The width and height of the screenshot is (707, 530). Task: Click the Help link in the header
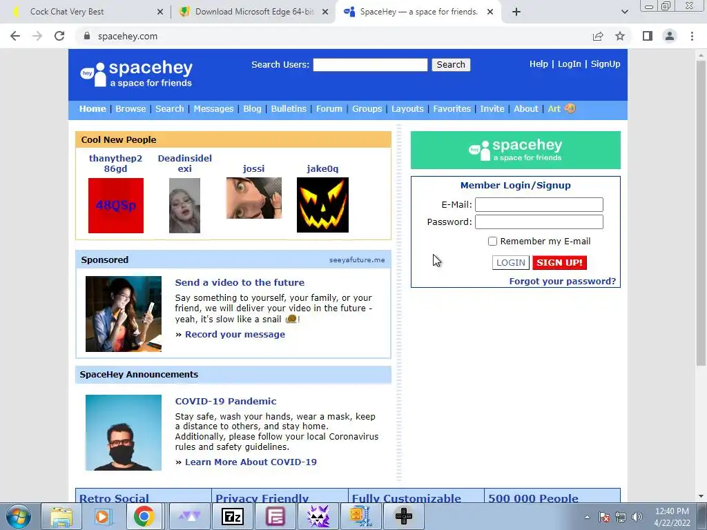(539, 64)
